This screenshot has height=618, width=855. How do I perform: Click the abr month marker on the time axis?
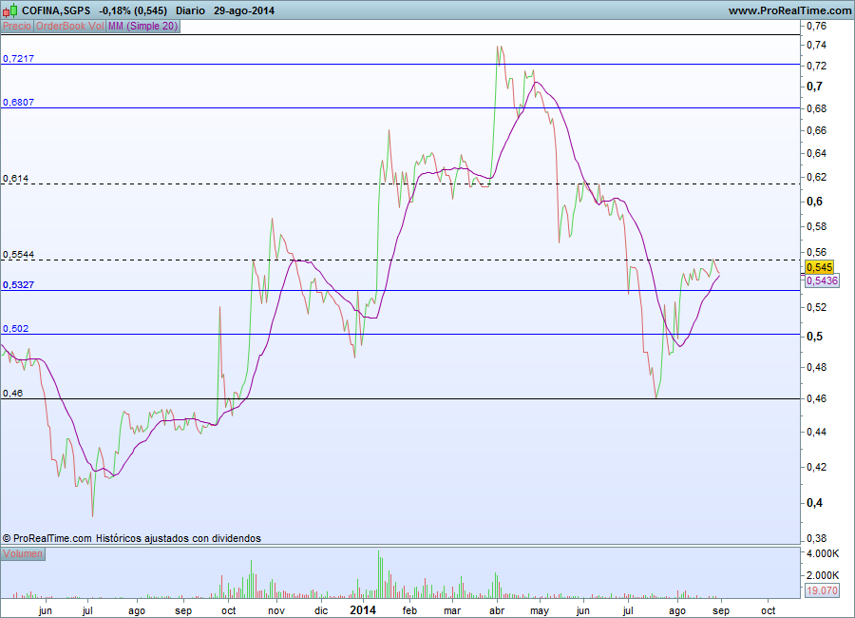click(497, 610)
